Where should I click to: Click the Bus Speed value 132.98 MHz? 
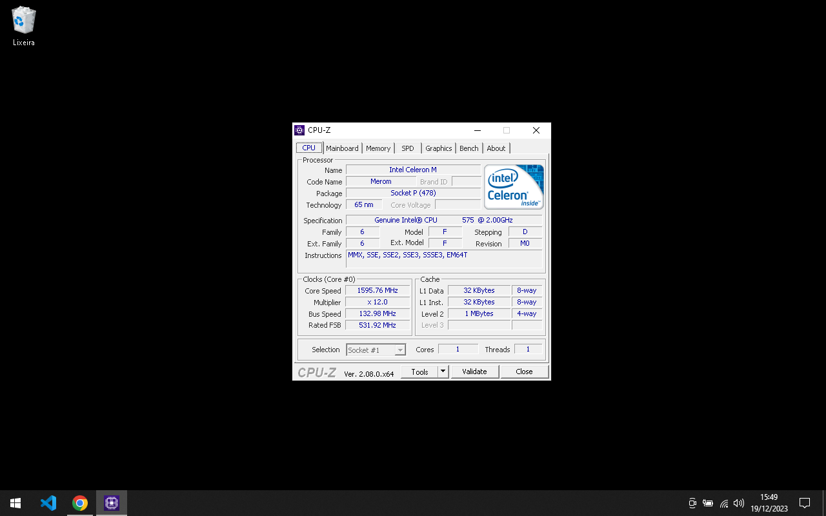pyautogui.click(x=378, y=313)
